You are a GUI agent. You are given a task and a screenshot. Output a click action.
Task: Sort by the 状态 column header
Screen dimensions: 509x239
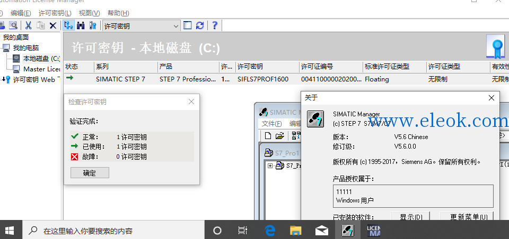[x=79, y=67]
